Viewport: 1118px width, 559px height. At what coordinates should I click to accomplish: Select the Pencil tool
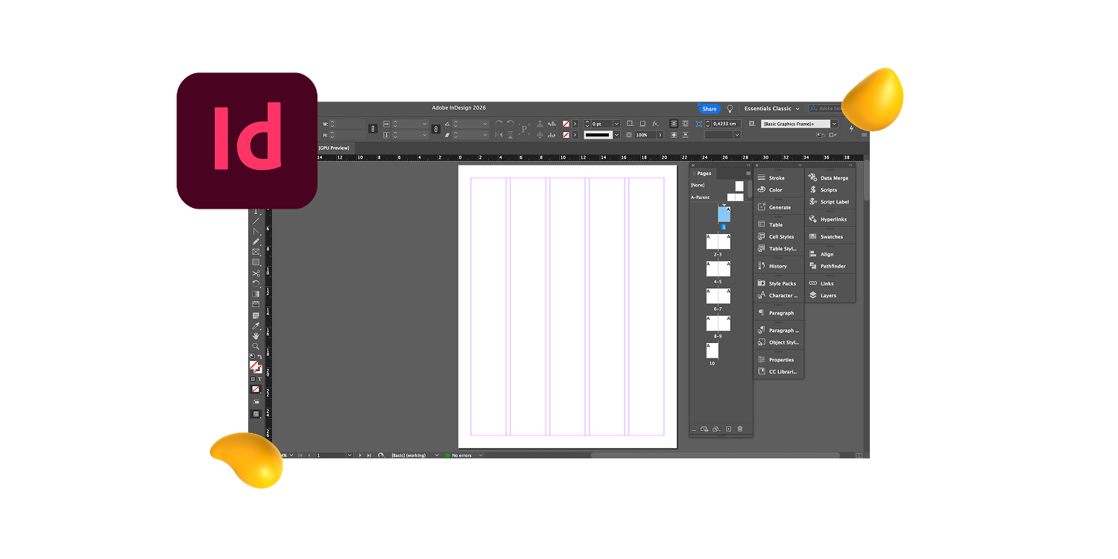[256, 241]
